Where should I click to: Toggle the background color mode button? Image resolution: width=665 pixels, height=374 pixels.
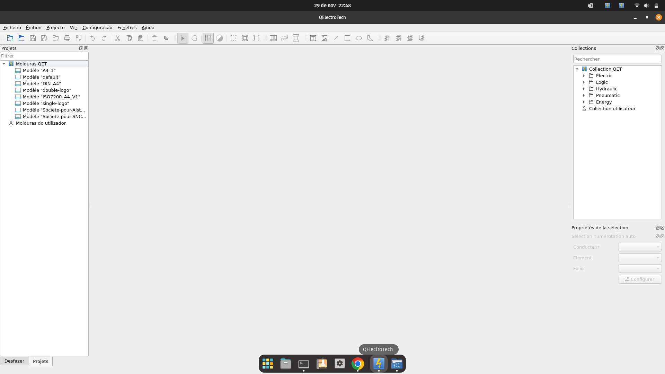220,38
